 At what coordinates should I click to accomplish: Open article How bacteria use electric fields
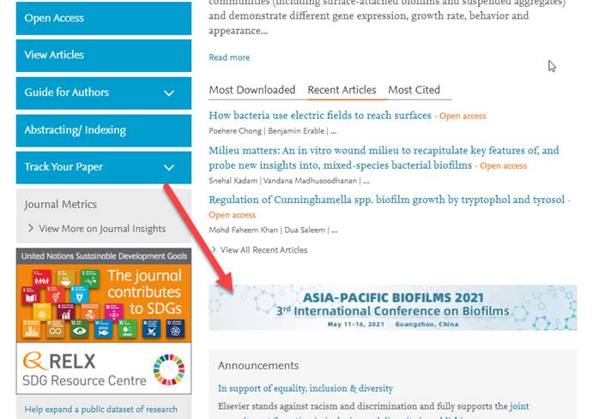(x=320, y=116)
